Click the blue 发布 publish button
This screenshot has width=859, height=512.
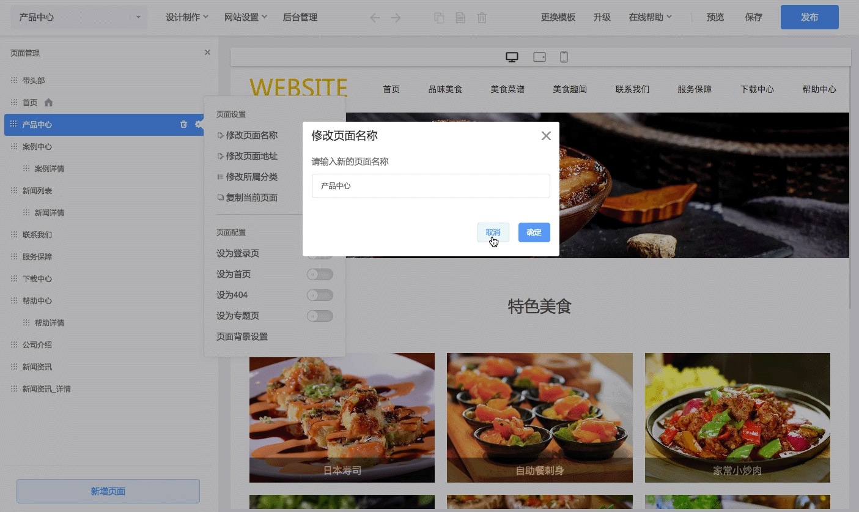tap(809, 17)
